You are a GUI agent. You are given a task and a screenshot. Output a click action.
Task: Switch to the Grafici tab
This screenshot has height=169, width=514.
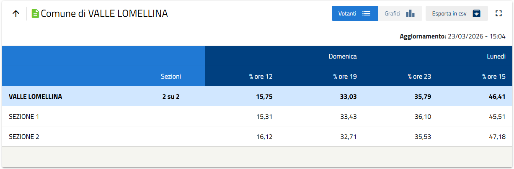(x=393, y=13)
